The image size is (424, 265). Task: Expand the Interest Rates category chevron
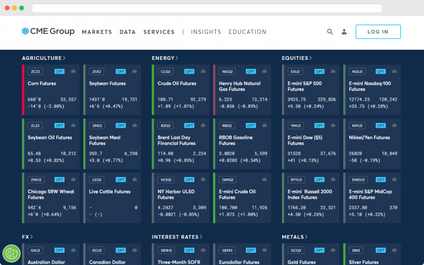click(201, 237)
